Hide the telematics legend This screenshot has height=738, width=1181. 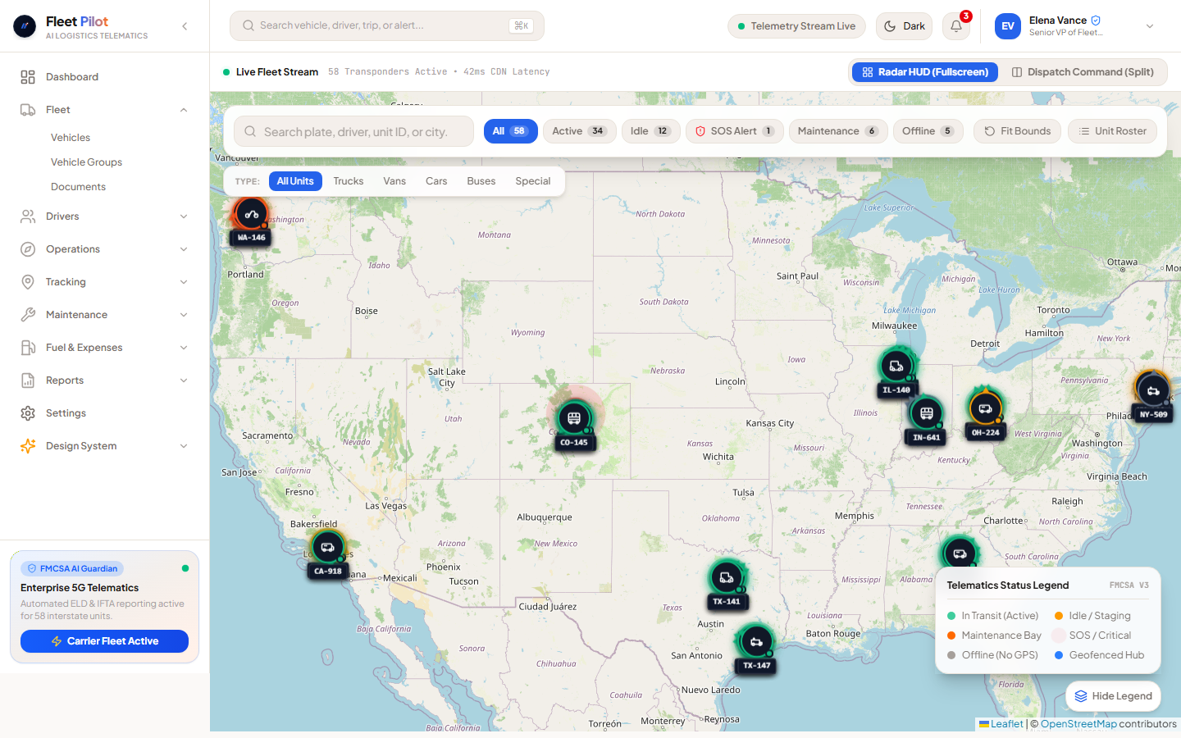tap(1113, 696)
